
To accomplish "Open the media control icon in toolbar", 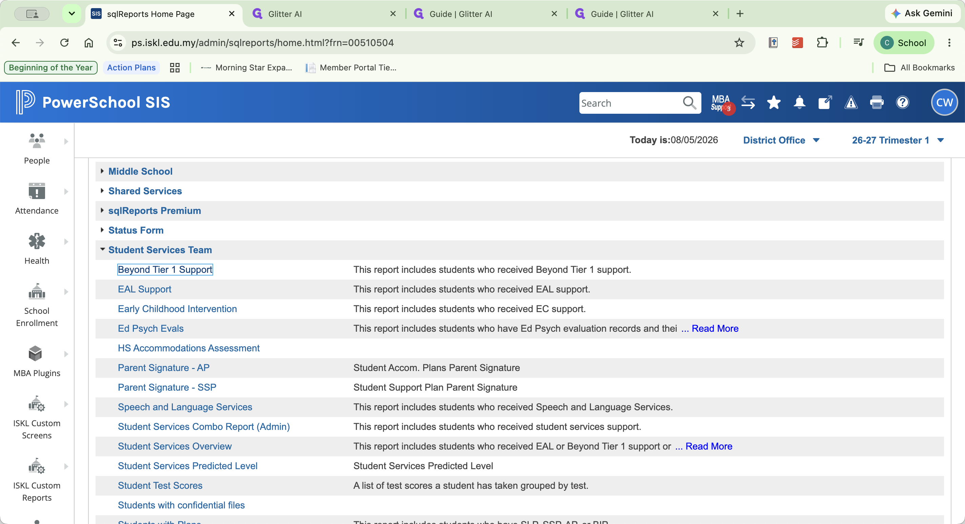I will pyautogui.click(x=858, y=43).
